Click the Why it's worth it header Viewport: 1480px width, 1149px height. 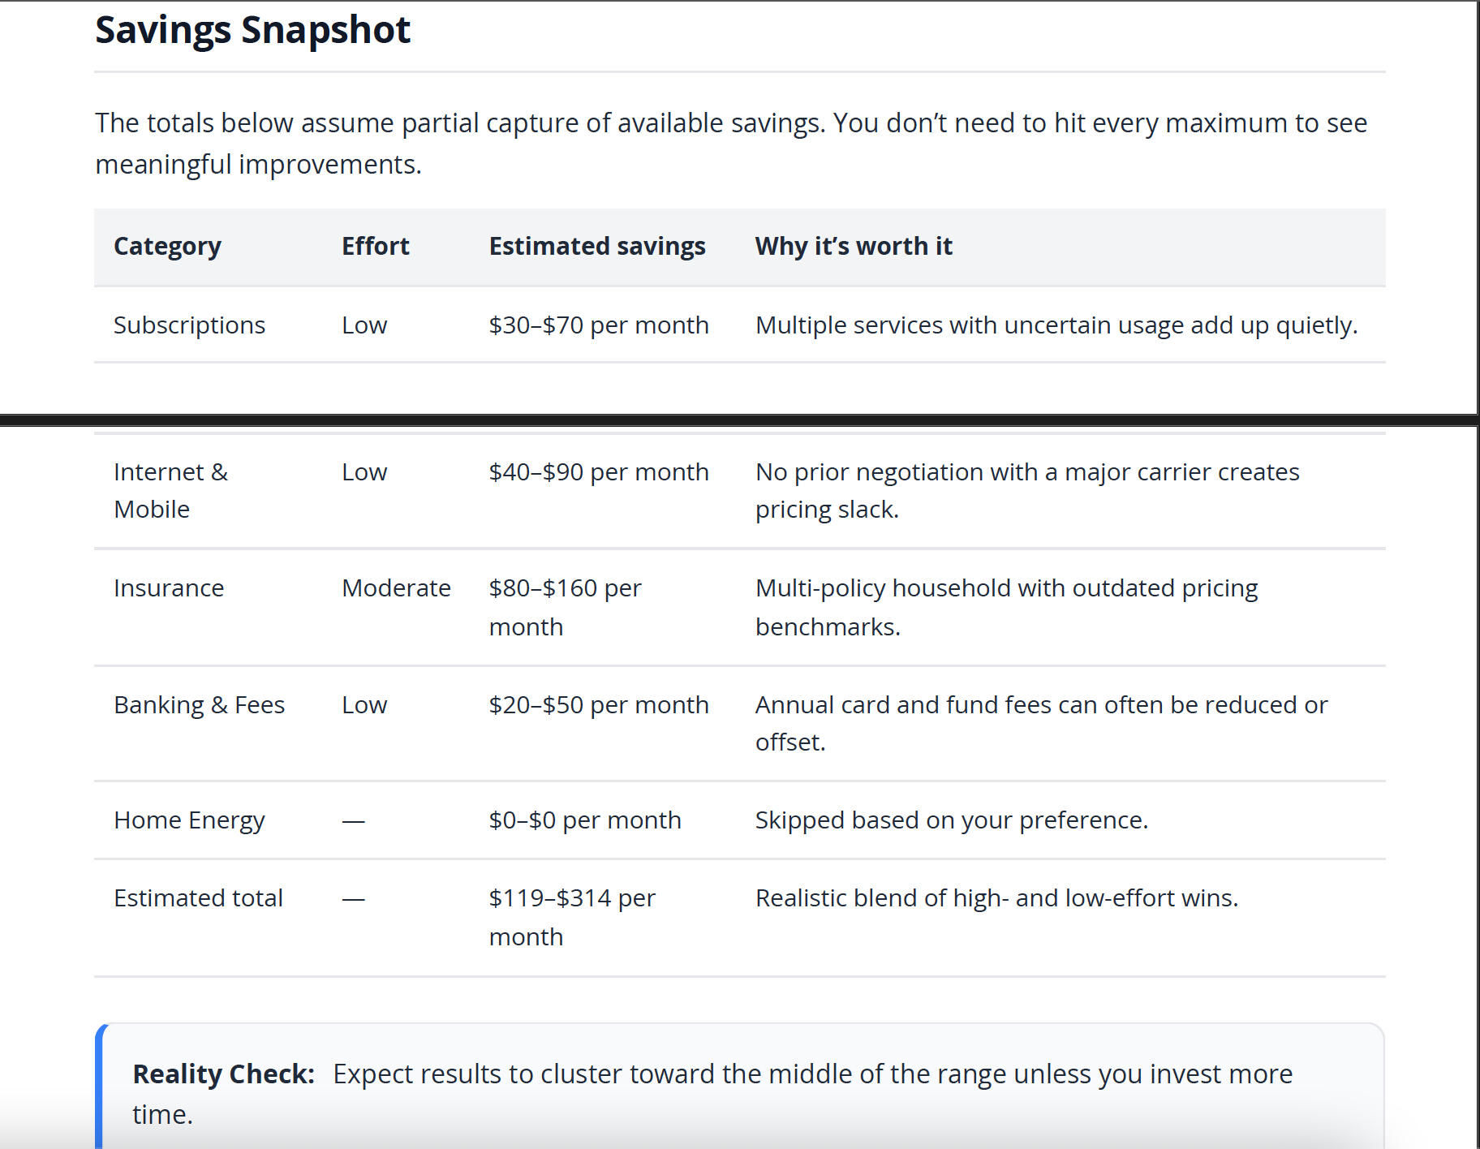coord(854,246)
